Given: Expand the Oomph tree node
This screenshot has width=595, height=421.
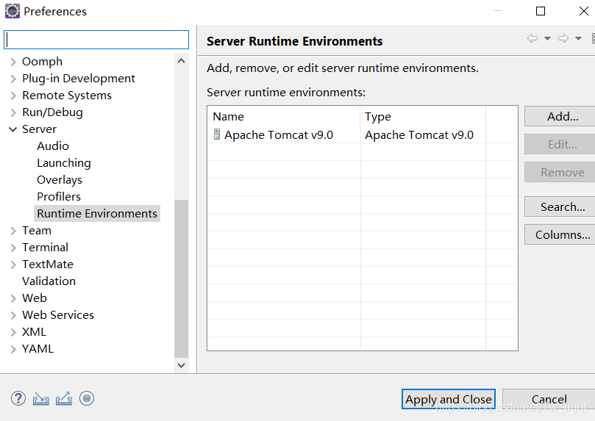Looking at the screenshot, I should tap(13, 62).
